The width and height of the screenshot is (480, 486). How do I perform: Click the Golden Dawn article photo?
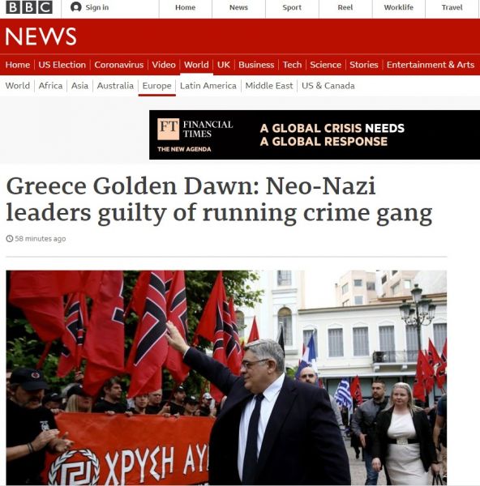pos(226,377)
